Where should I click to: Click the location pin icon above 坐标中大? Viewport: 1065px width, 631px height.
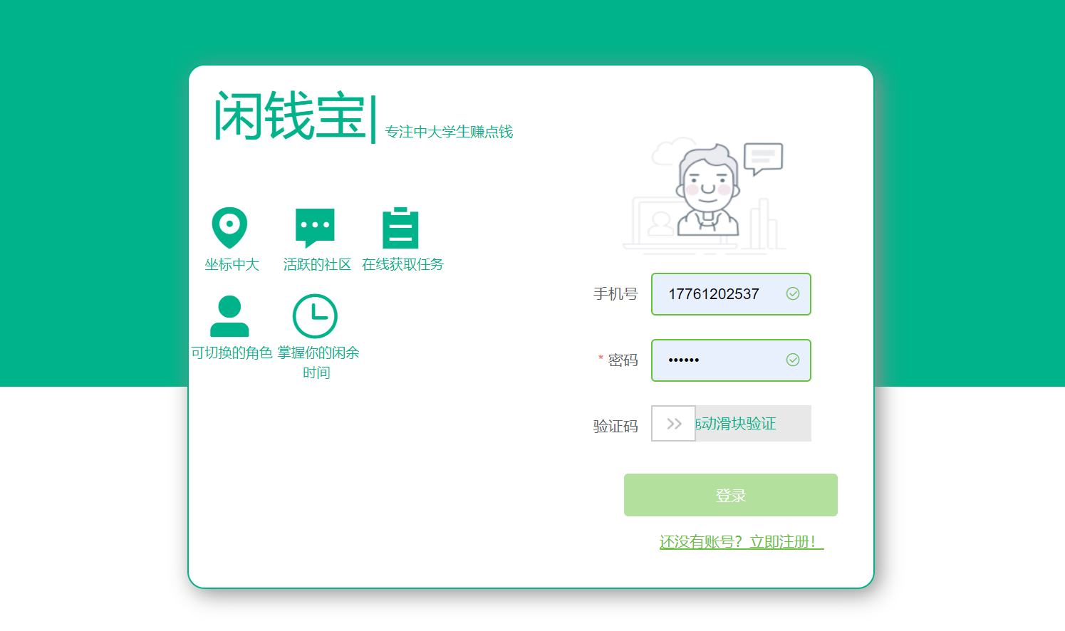click(x=229, y=227)
